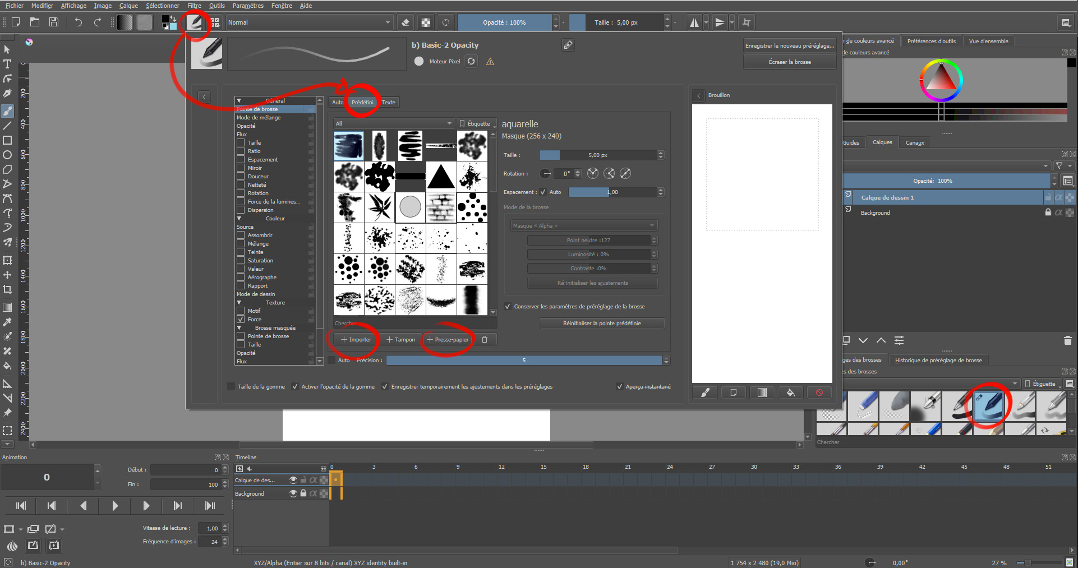
Task: Select the crop tool
Action: (7, 289)
